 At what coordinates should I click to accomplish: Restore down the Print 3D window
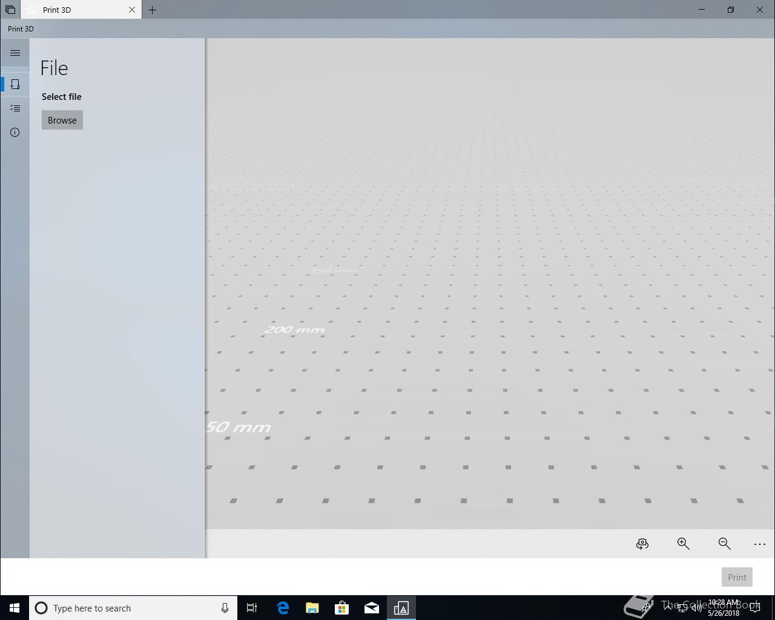click(731, 10)
